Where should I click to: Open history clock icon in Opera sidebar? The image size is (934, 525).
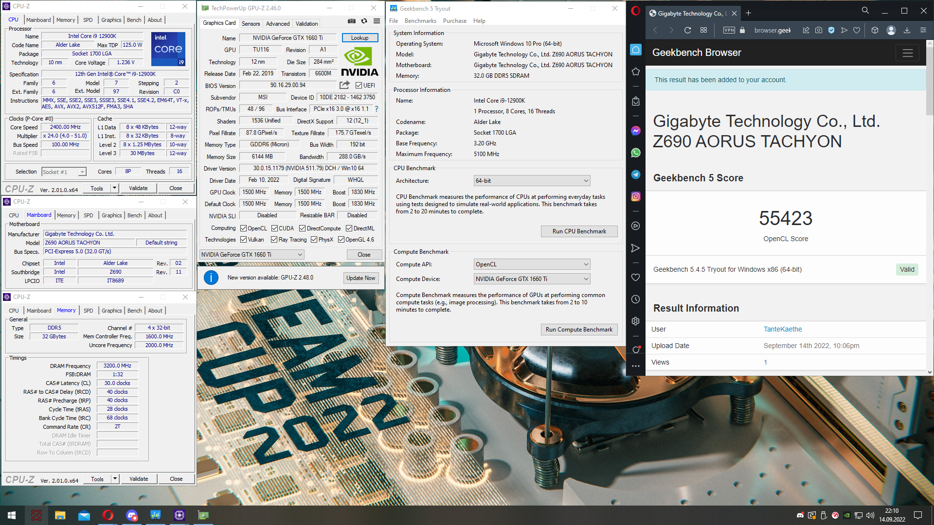tap(635, 299)
